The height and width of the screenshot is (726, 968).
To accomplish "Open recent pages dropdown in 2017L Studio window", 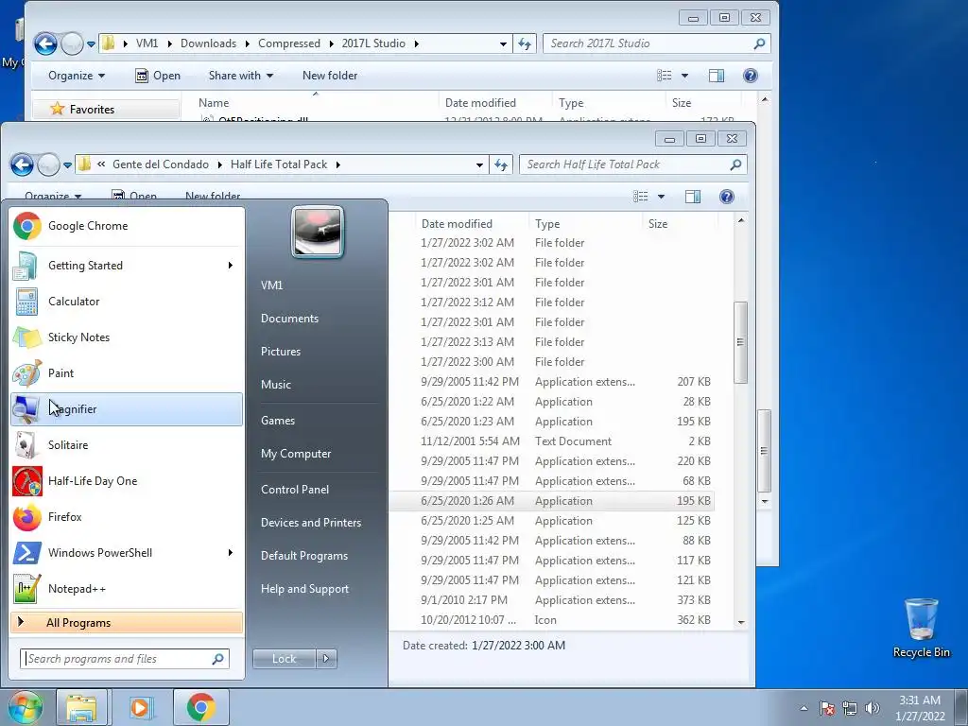I will [x=91, y=43].
